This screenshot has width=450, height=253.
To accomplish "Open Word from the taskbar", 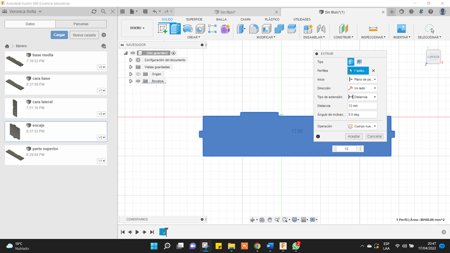I will pyautogui.click(x=270, y=246).
